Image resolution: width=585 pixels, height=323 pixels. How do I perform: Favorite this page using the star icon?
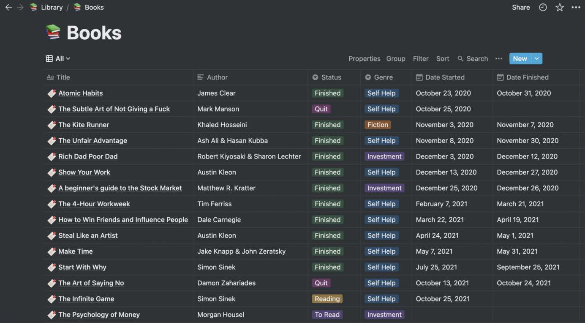click(x=559, y=6)
